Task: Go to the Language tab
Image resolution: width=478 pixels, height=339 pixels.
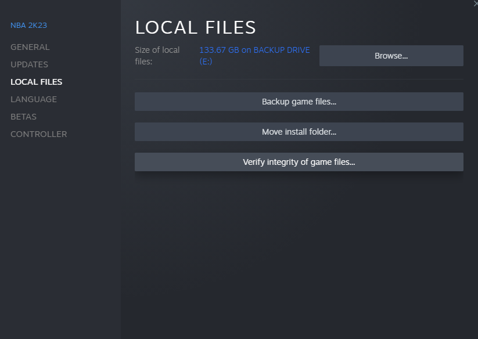Action: pyautogui.click(x=34, y=99)
